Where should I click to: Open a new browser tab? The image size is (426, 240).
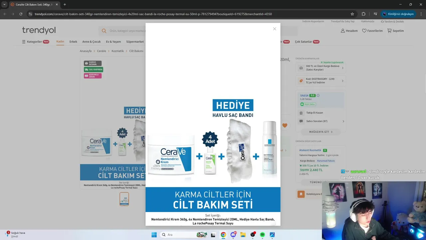point(65,5)
